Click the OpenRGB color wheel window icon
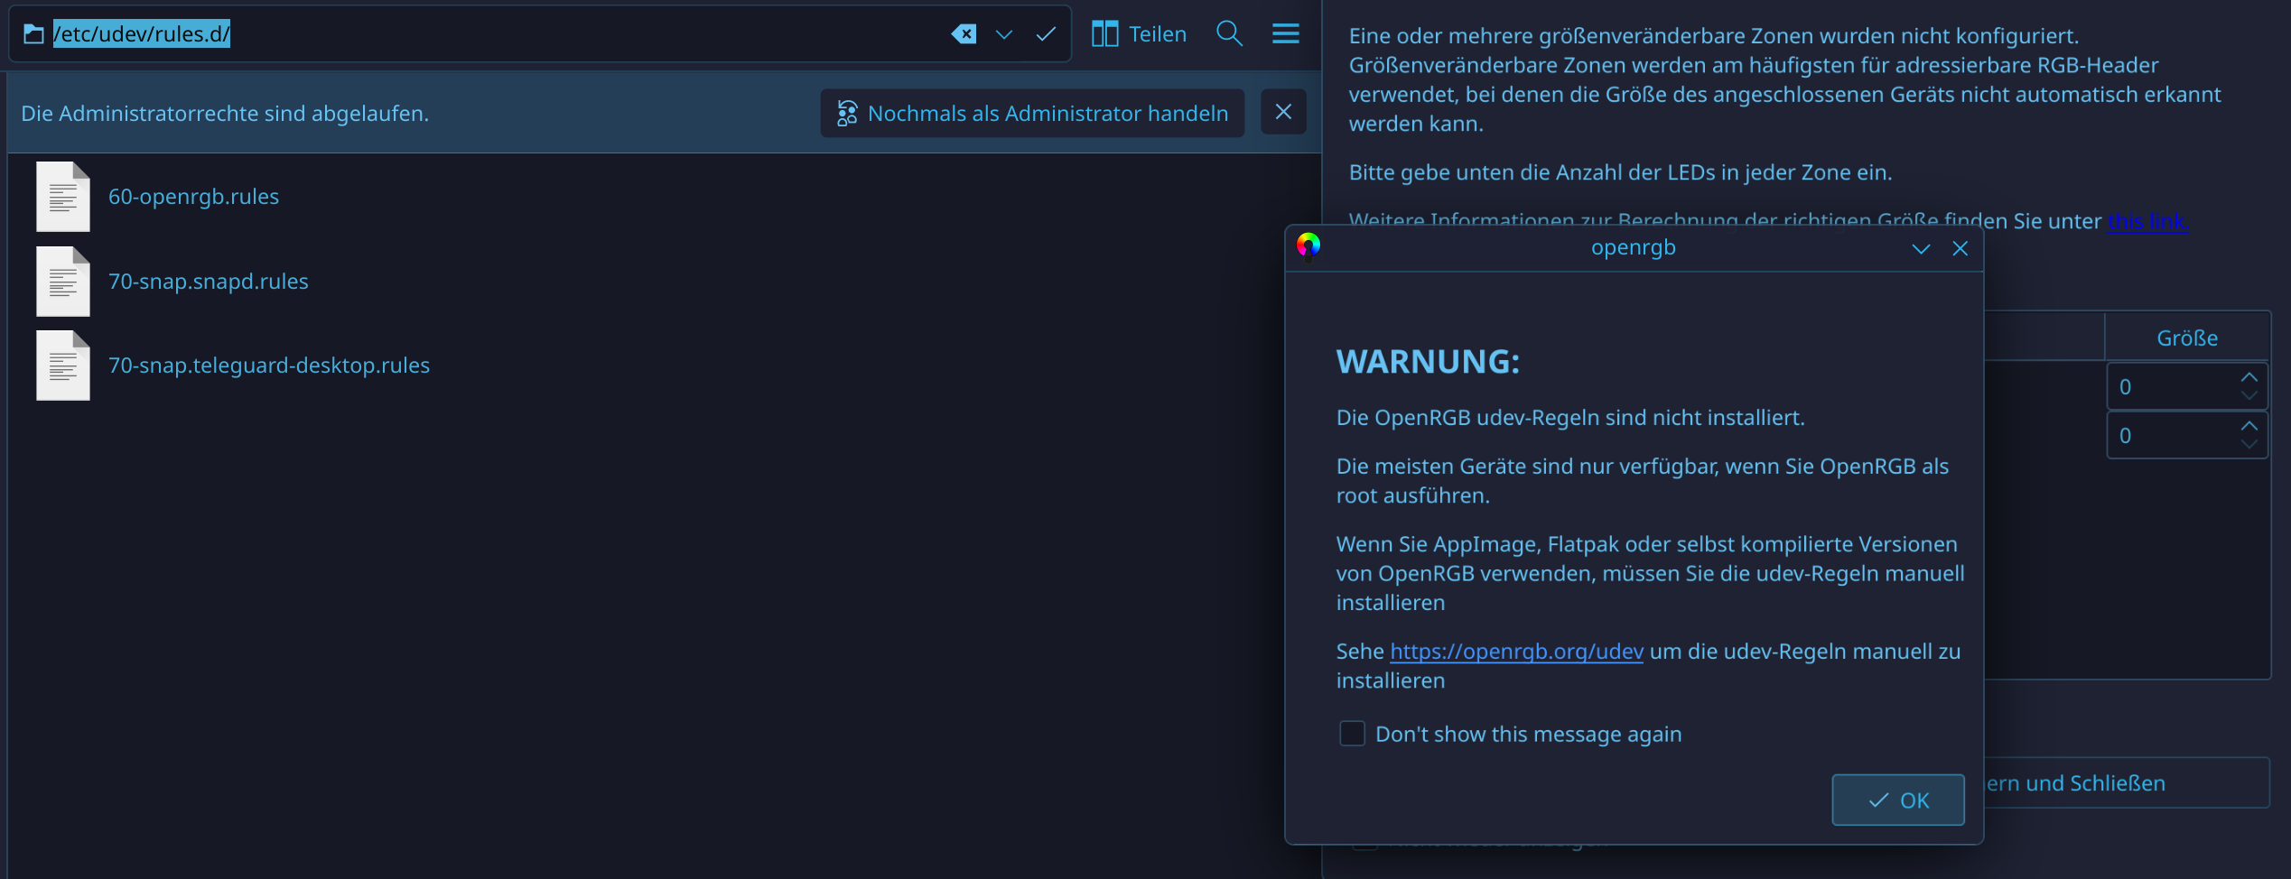Viewport: 2291px width, 879px height. [x=1308, y=245]
